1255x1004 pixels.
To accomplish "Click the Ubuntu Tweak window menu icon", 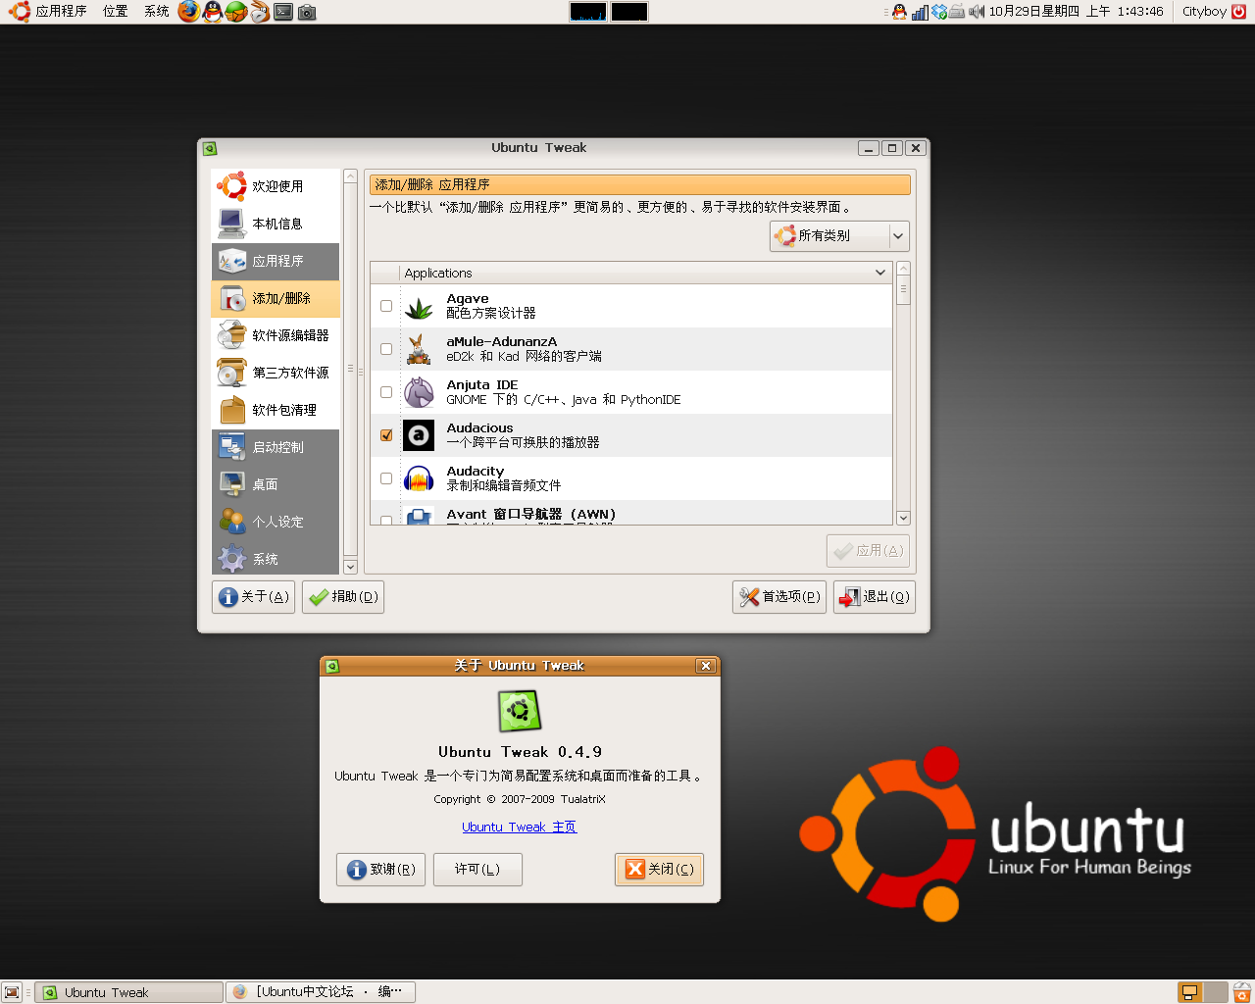I will (210, 148).
